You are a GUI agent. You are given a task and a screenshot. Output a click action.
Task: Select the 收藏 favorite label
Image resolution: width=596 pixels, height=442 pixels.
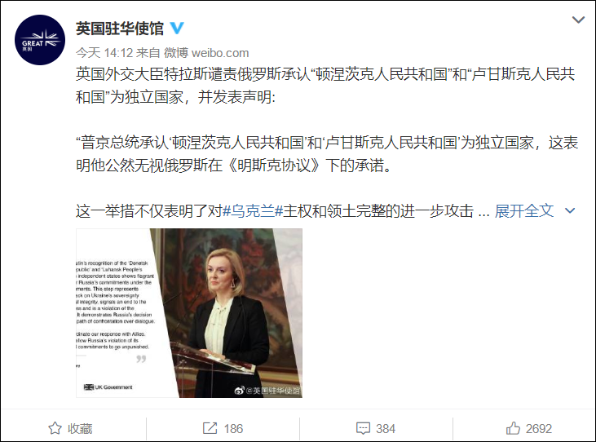[80, 429]
